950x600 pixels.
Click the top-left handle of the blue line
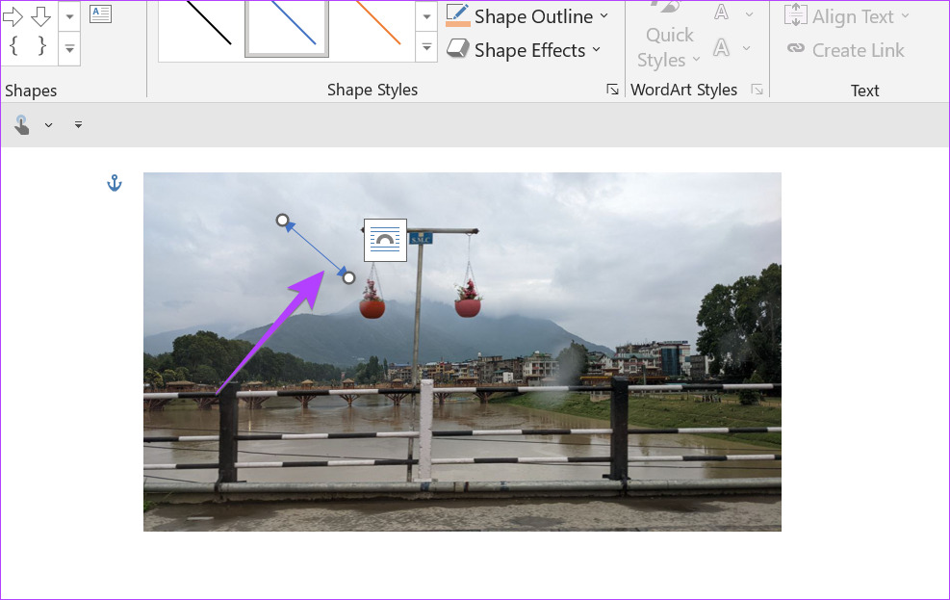pos(283,221)
